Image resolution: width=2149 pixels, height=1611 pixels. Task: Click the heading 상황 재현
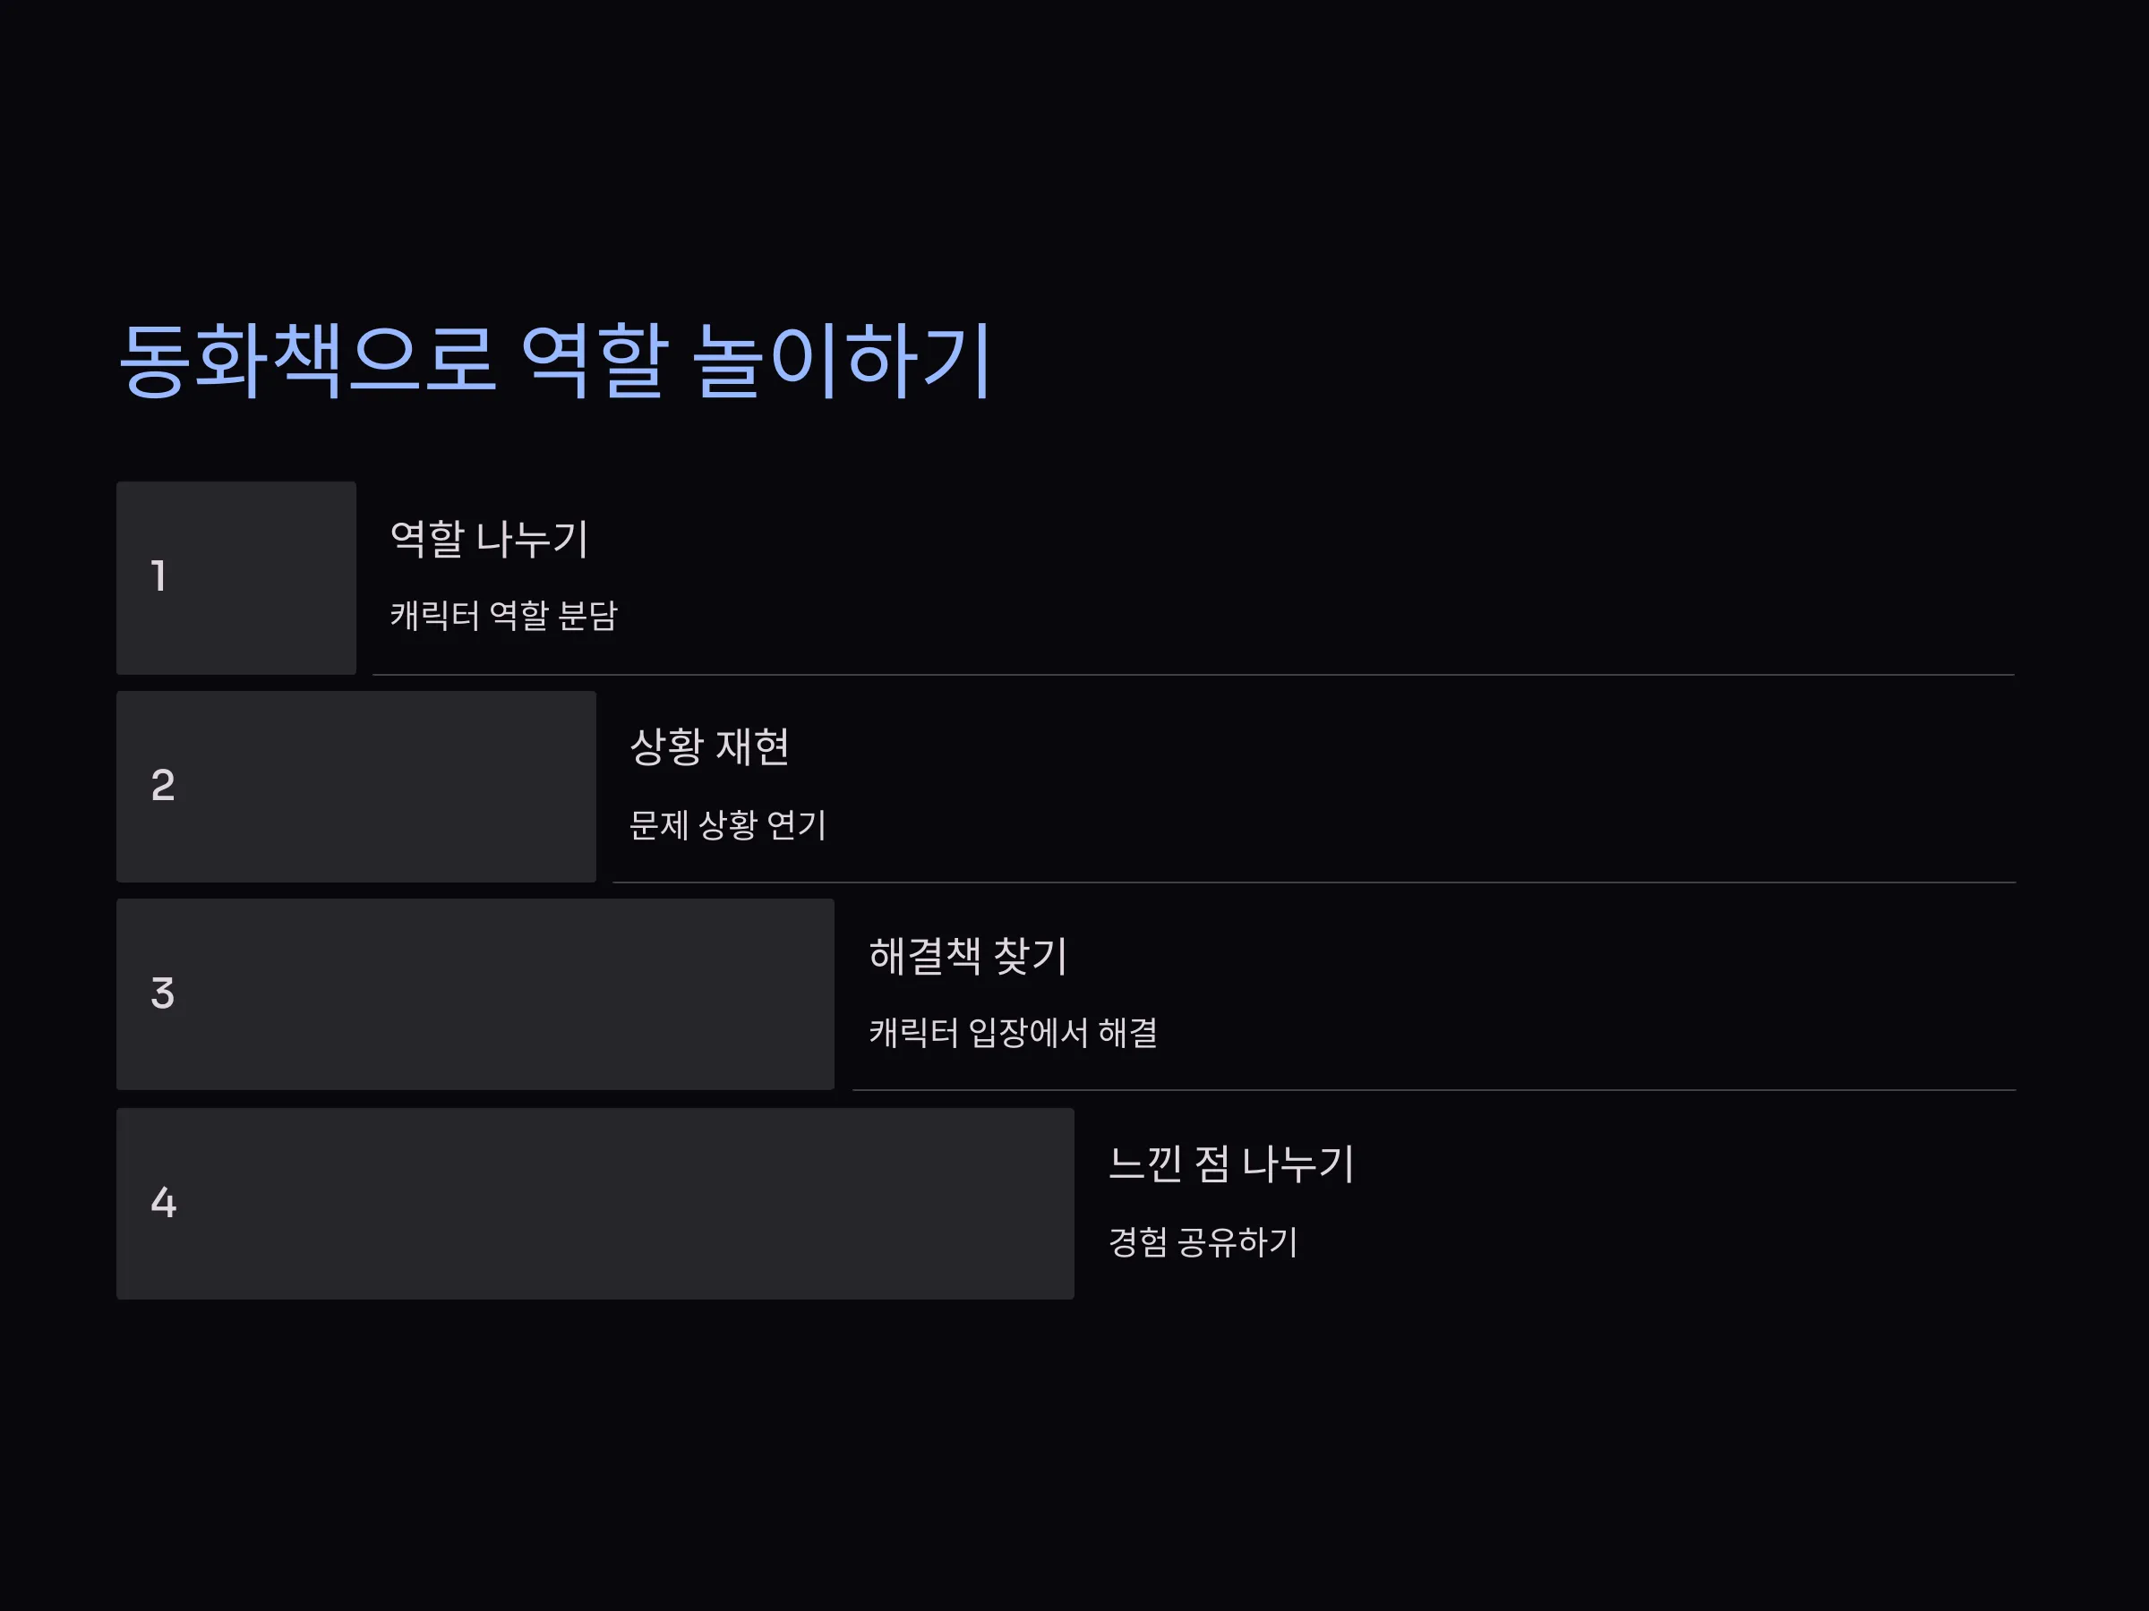[709, 746]
